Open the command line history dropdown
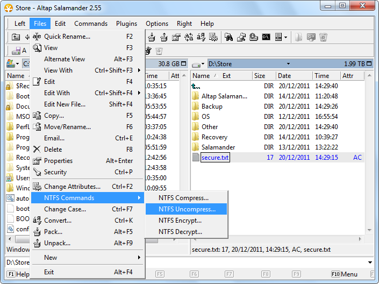Viewport: 379px width, 284px height. (x=370, y=262)
